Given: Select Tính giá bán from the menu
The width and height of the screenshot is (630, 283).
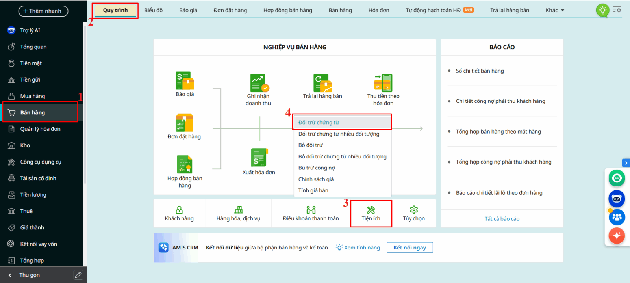Looking at the screenshot, I should pos(313,190).
